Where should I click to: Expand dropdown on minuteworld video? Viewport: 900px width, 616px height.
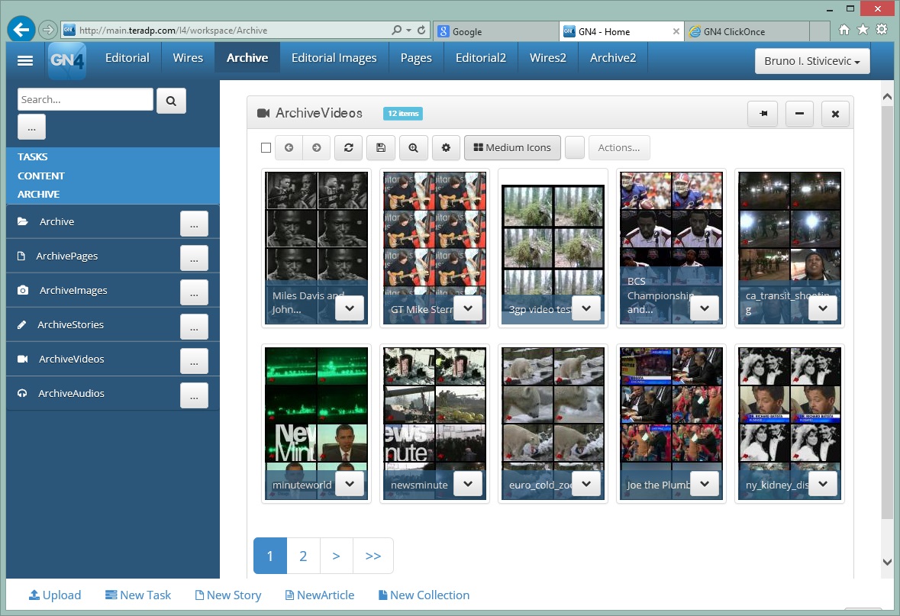pyautogui.click(x=350, y=484)
